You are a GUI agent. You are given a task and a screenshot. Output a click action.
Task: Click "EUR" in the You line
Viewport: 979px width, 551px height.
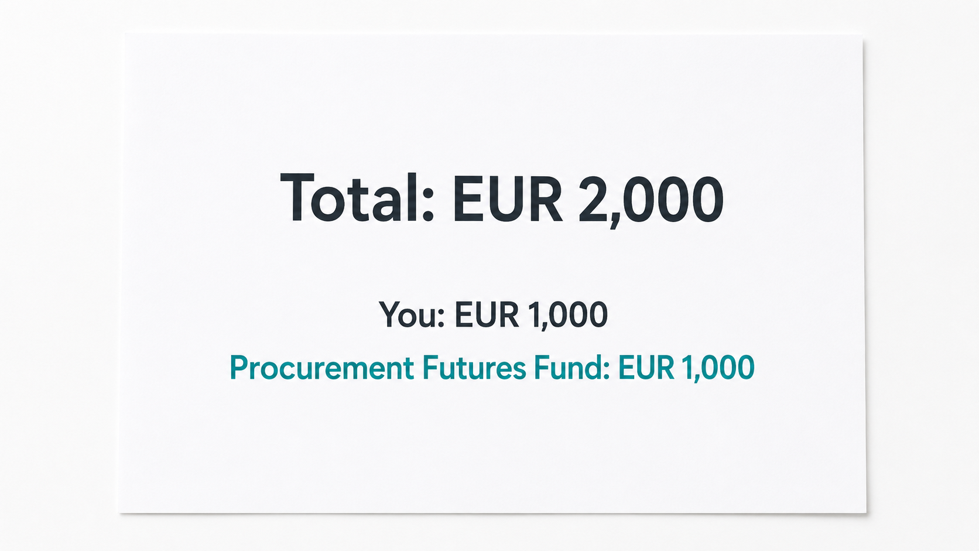coord(487,314)
